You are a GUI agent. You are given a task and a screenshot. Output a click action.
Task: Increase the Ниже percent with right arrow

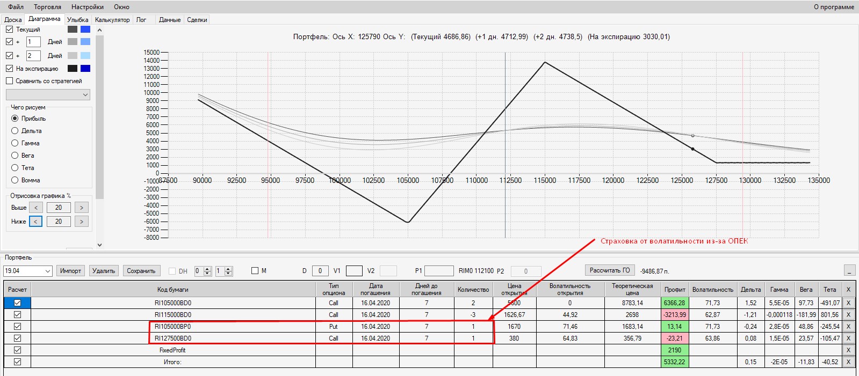[82, 222]
